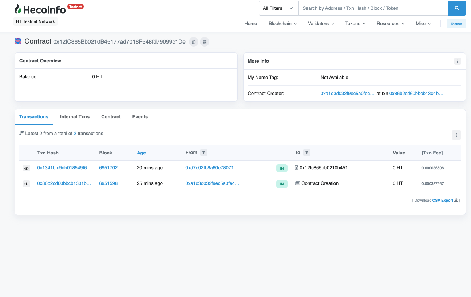Show the contract address QR code
Screen dimensions: 471x297
coord(205,42)
